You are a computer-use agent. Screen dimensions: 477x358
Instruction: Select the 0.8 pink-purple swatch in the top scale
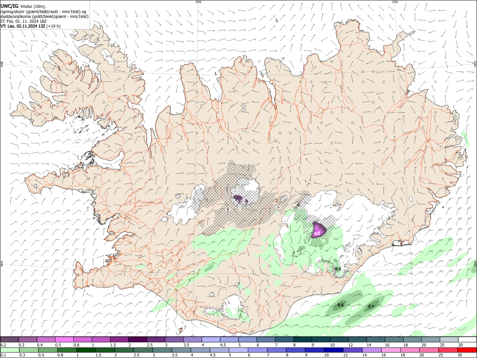pyautogui.click(x=83, y=339)
